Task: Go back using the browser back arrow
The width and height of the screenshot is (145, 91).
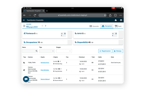Action: pyautogui.click(x=24, y=15)
